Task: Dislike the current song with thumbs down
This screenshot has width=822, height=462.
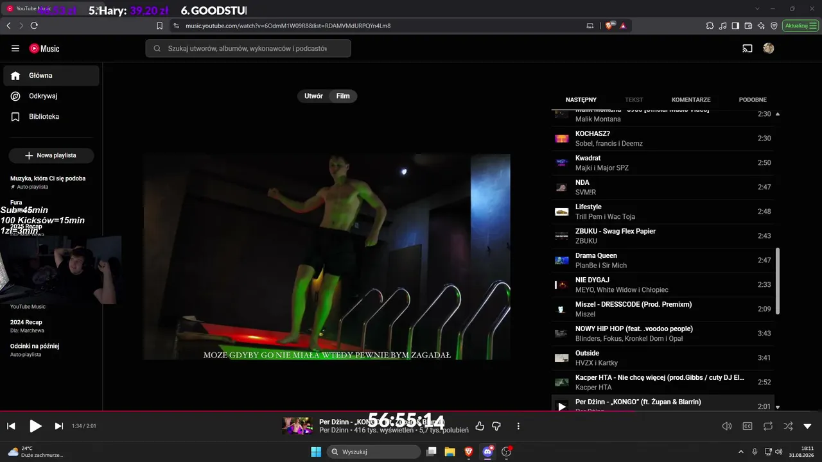Action: 496,426
